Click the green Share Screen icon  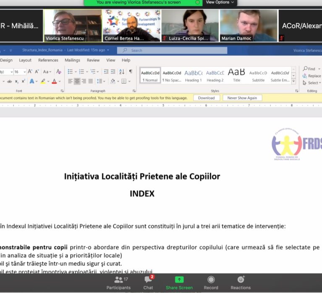179,280
